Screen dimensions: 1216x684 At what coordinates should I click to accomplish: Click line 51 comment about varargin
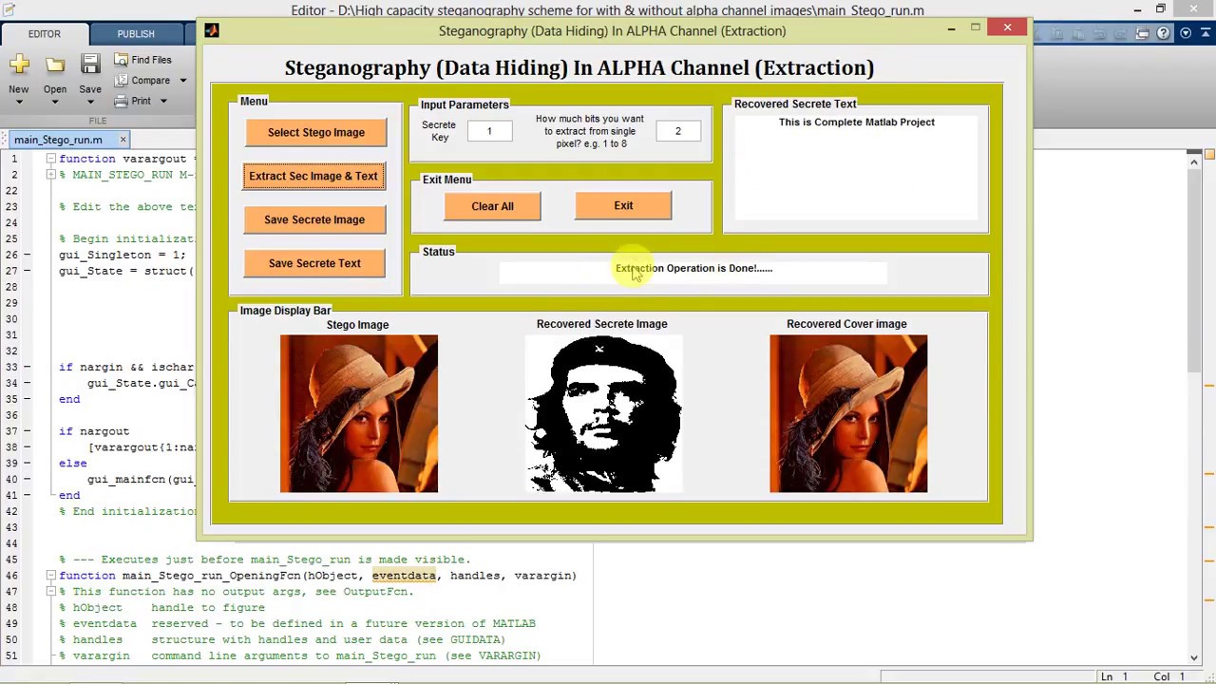(300, 655)
